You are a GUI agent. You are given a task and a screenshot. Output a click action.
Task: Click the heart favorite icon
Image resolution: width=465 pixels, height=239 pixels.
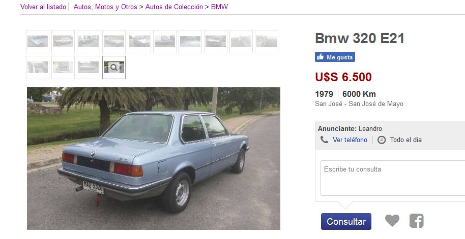(392, 221)
